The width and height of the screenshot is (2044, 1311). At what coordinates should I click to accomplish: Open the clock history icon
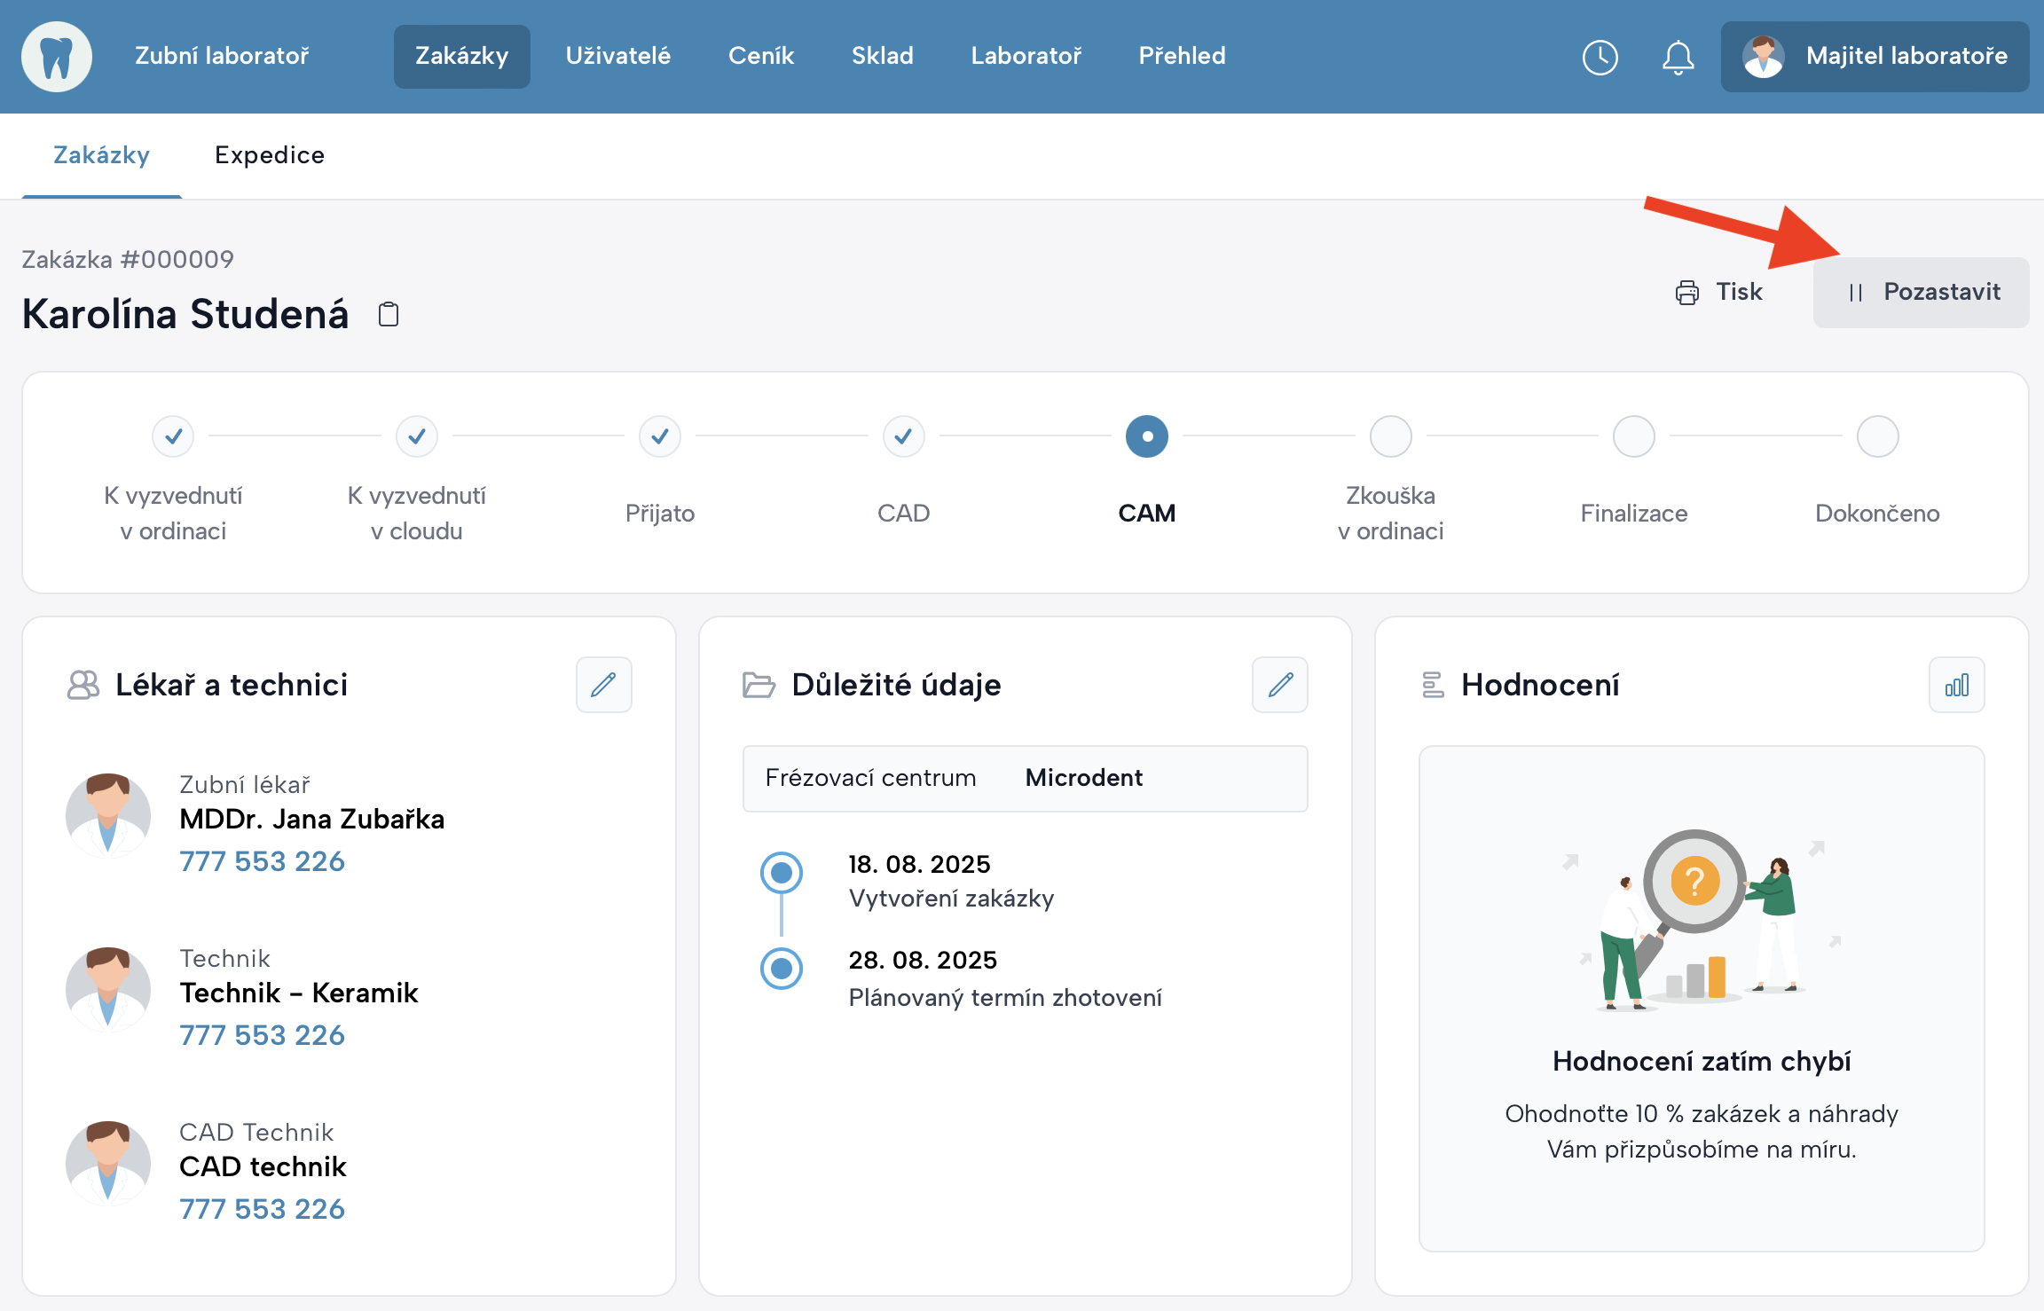(x=1600, y=58)
